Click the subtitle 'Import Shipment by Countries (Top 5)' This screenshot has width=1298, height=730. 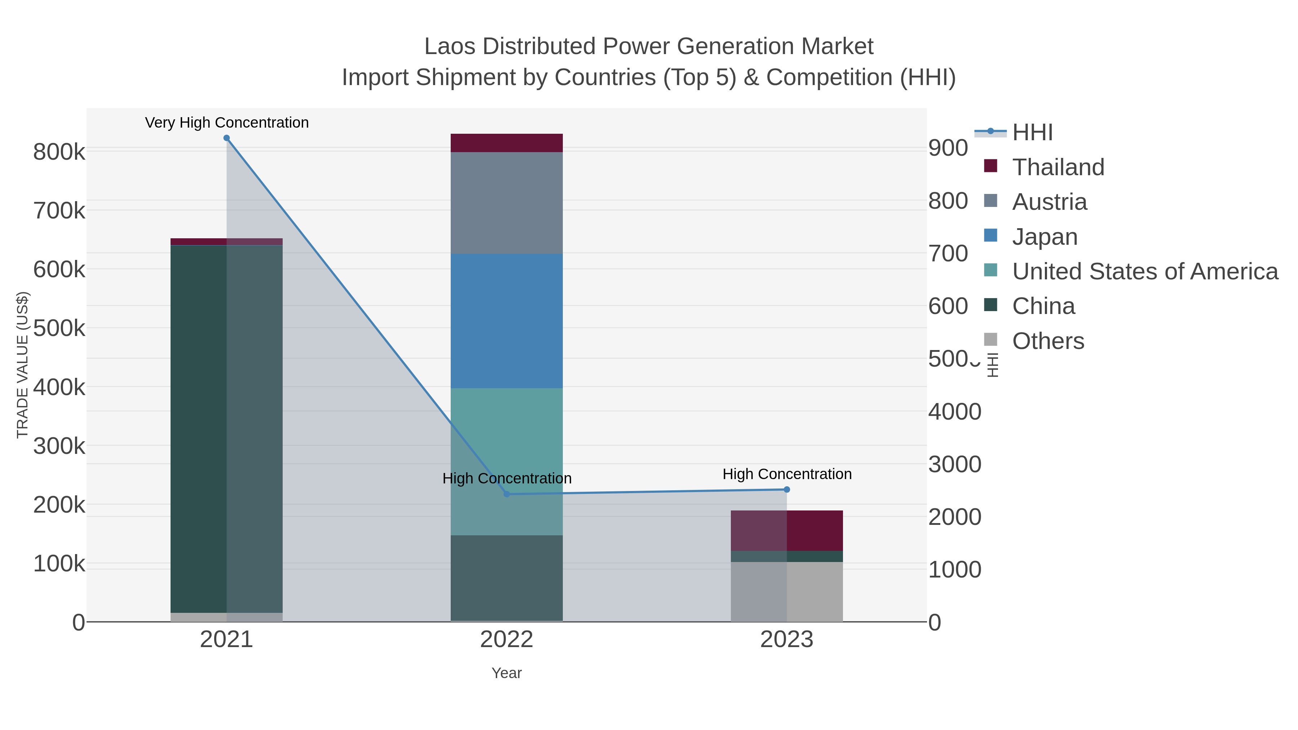539,78
